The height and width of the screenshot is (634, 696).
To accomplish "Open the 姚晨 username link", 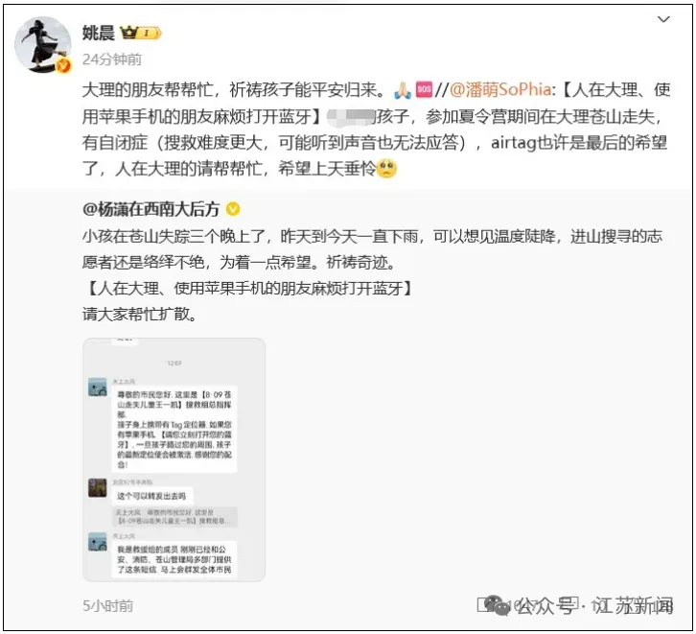I will pyautogui.click(x=98, y=33).
